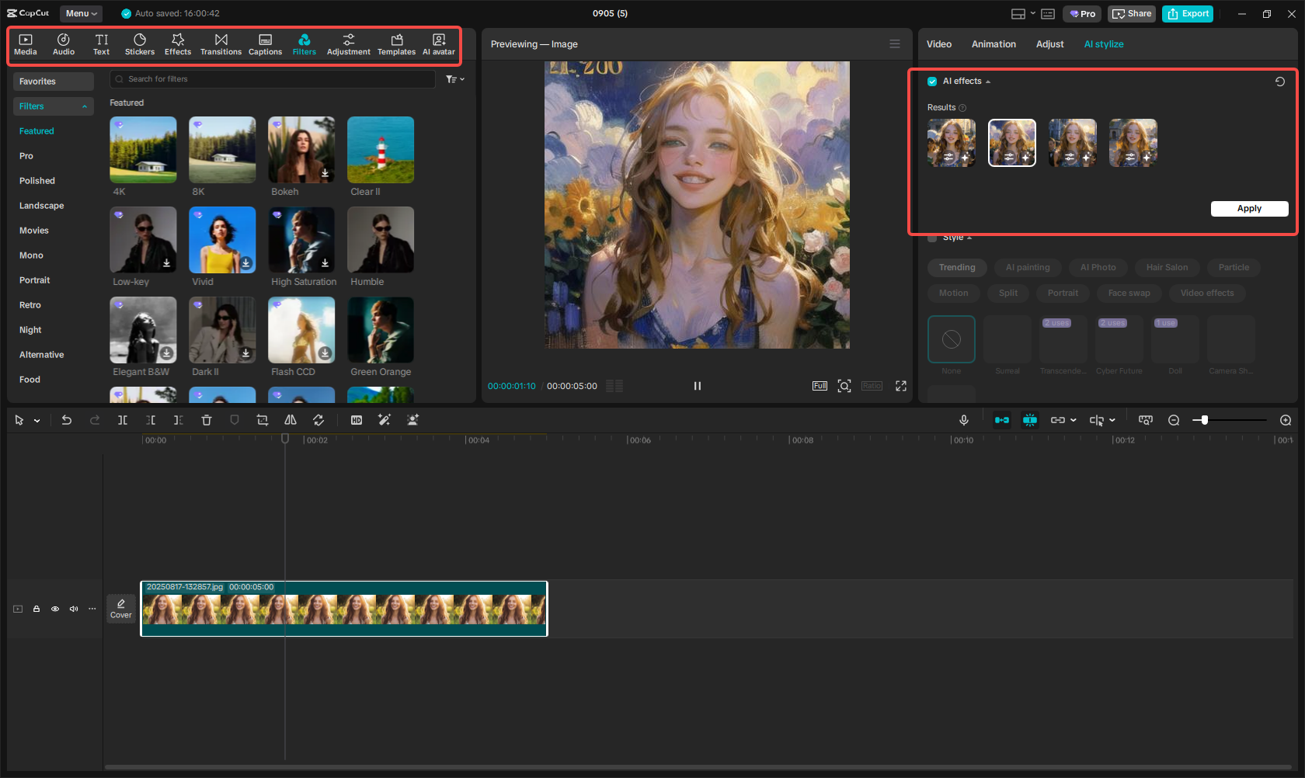Click the zoom-in magnifier on timeline
The width and height of the screenshot is (1305, 778).
click(x=1286, y=420)
